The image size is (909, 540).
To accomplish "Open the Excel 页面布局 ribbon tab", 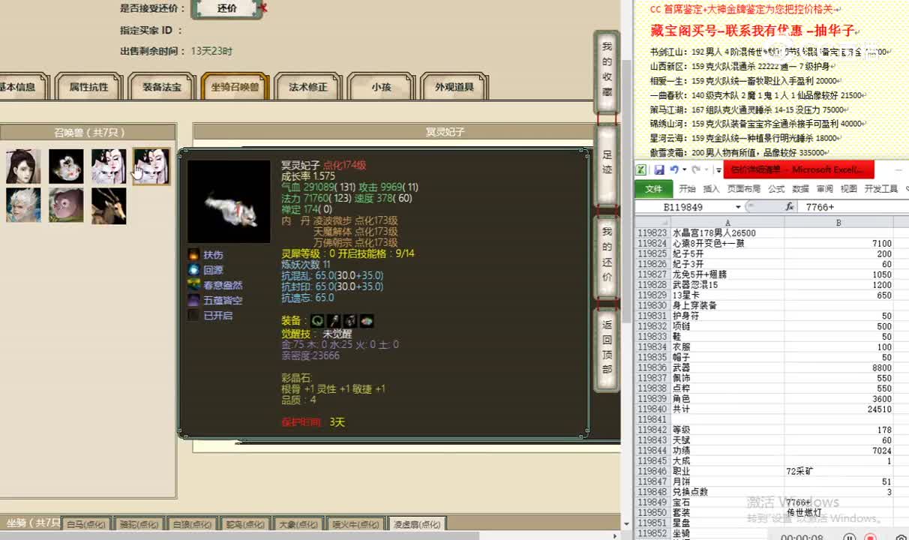I will click(743, 189).
